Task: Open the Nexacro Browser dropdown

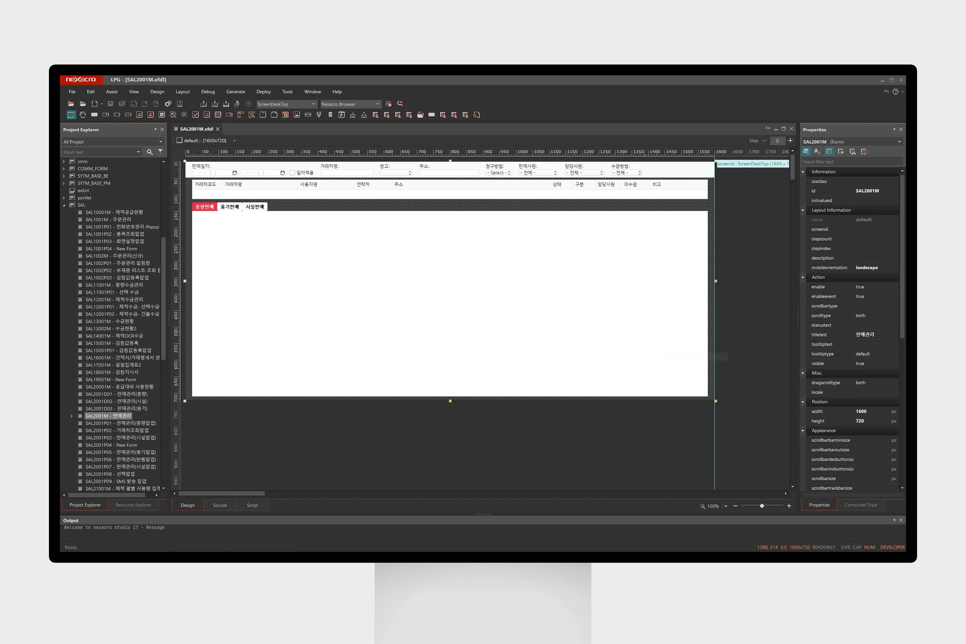Action: pyautogui.click(x=377, y=104)
